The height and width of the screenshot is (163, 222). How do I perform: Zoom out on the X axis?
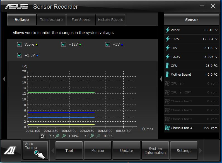tap(64, 136)
